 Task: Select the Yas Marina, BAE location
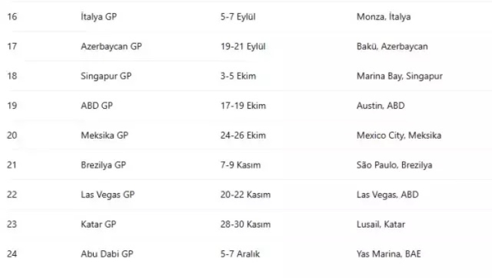pos(388,254)
